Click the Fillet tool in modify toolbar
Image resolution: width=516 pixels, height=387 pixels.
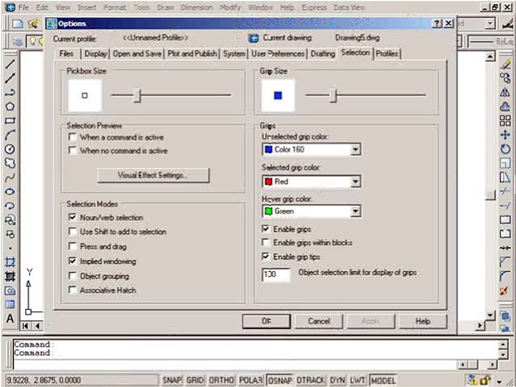(x=505, y=276)
